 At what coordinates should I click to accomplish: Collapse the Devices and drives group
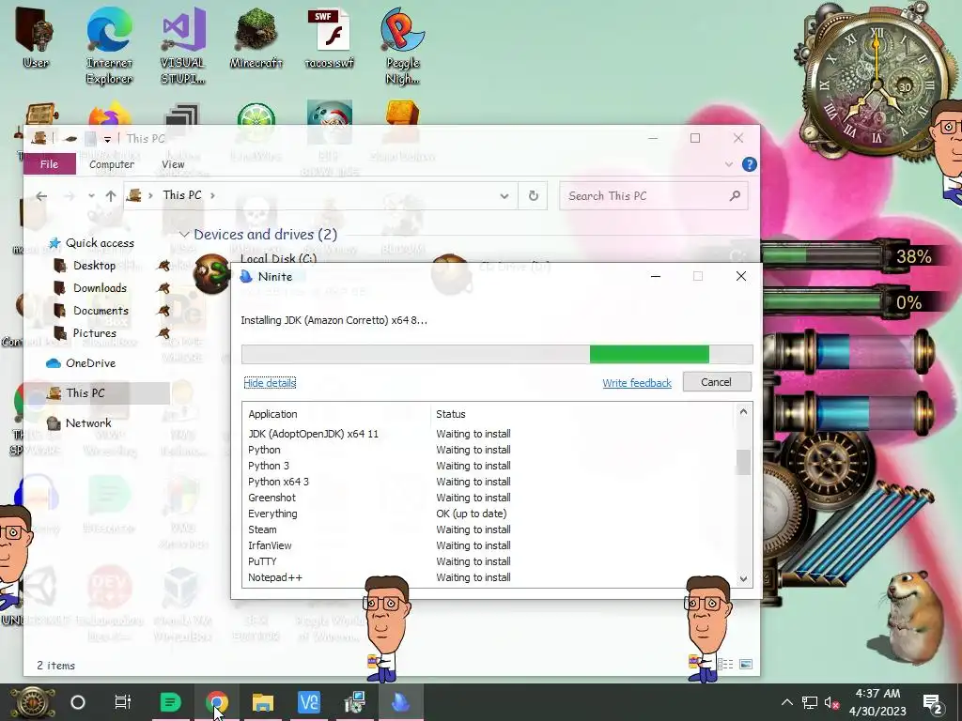pyautogui.click(x=183, y=235)
